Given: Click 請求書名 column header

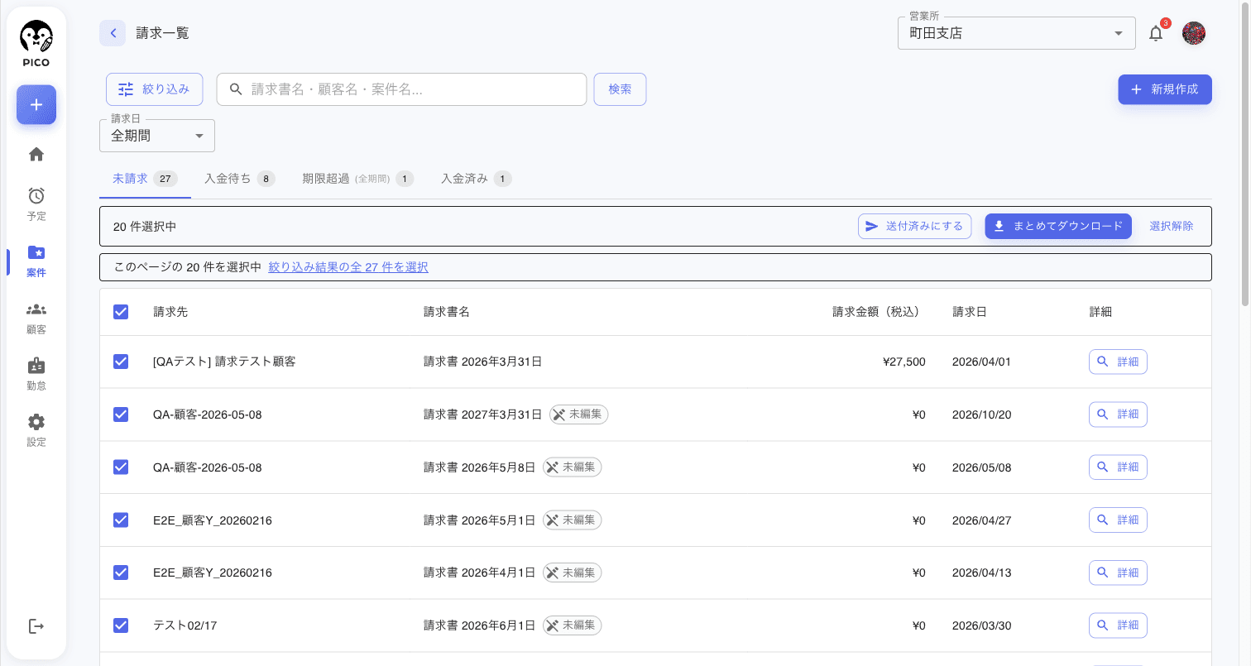Looking at the screenshot, I should click(x=447, y=312).
